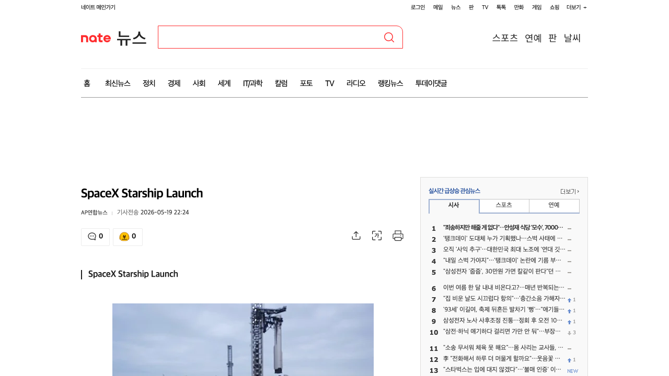The image size is (669, 376).
Task: Open the 뉴스 link in top bar
Action: pyautogui.click(x=456, y=7)
